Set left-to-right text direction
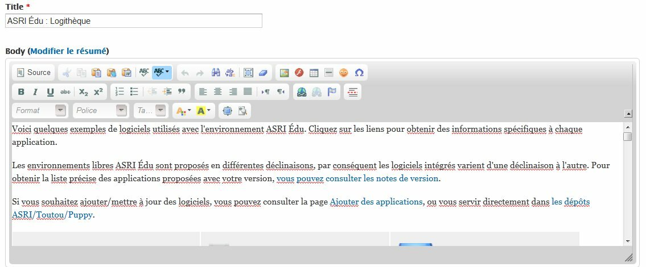646x267 pixels. [265, 91]
